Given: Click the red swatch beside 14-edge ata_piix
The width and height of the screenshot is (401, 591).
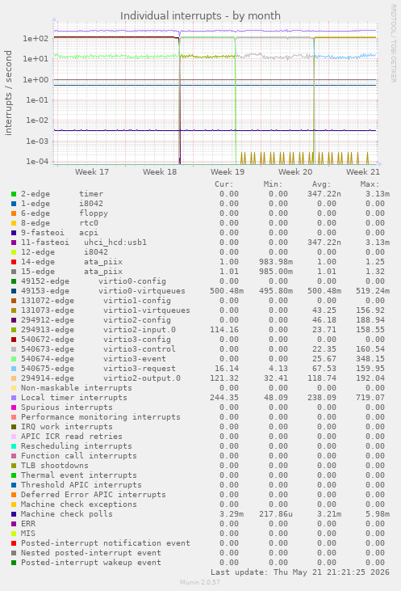Looking at the screenshot, I should (x=14, y=262).
